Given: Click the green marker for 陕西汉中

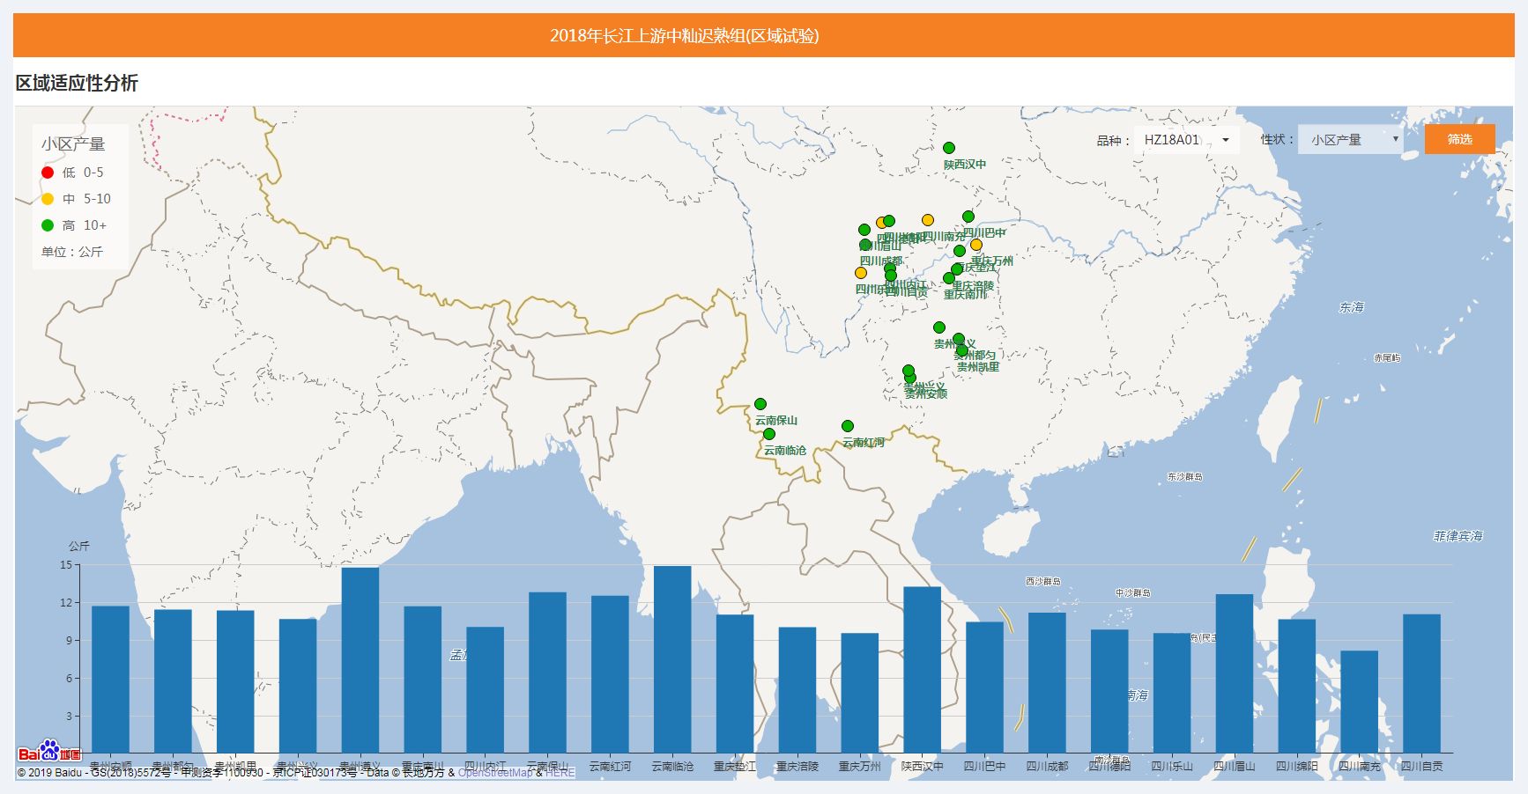Looking at the screenshot, I should 949,148.
